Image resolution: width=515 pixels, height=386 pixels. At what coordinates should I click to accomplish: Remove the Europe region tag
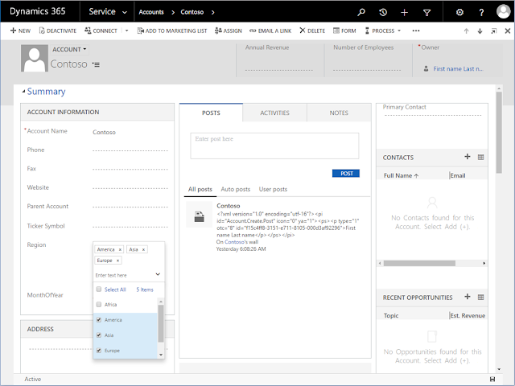click(117, 261)
